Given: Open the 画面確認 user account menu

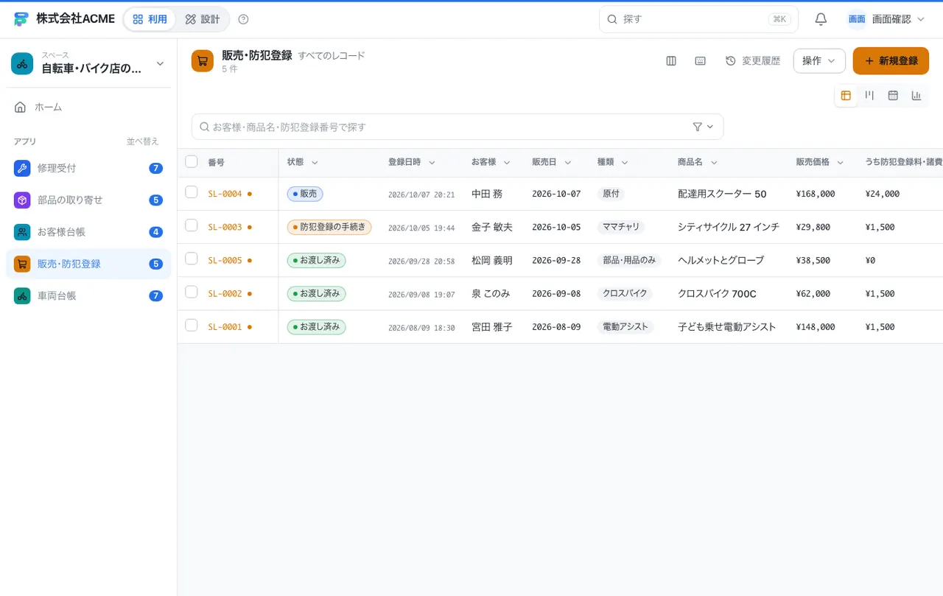Looking at the screenshot, I should 886,19.
